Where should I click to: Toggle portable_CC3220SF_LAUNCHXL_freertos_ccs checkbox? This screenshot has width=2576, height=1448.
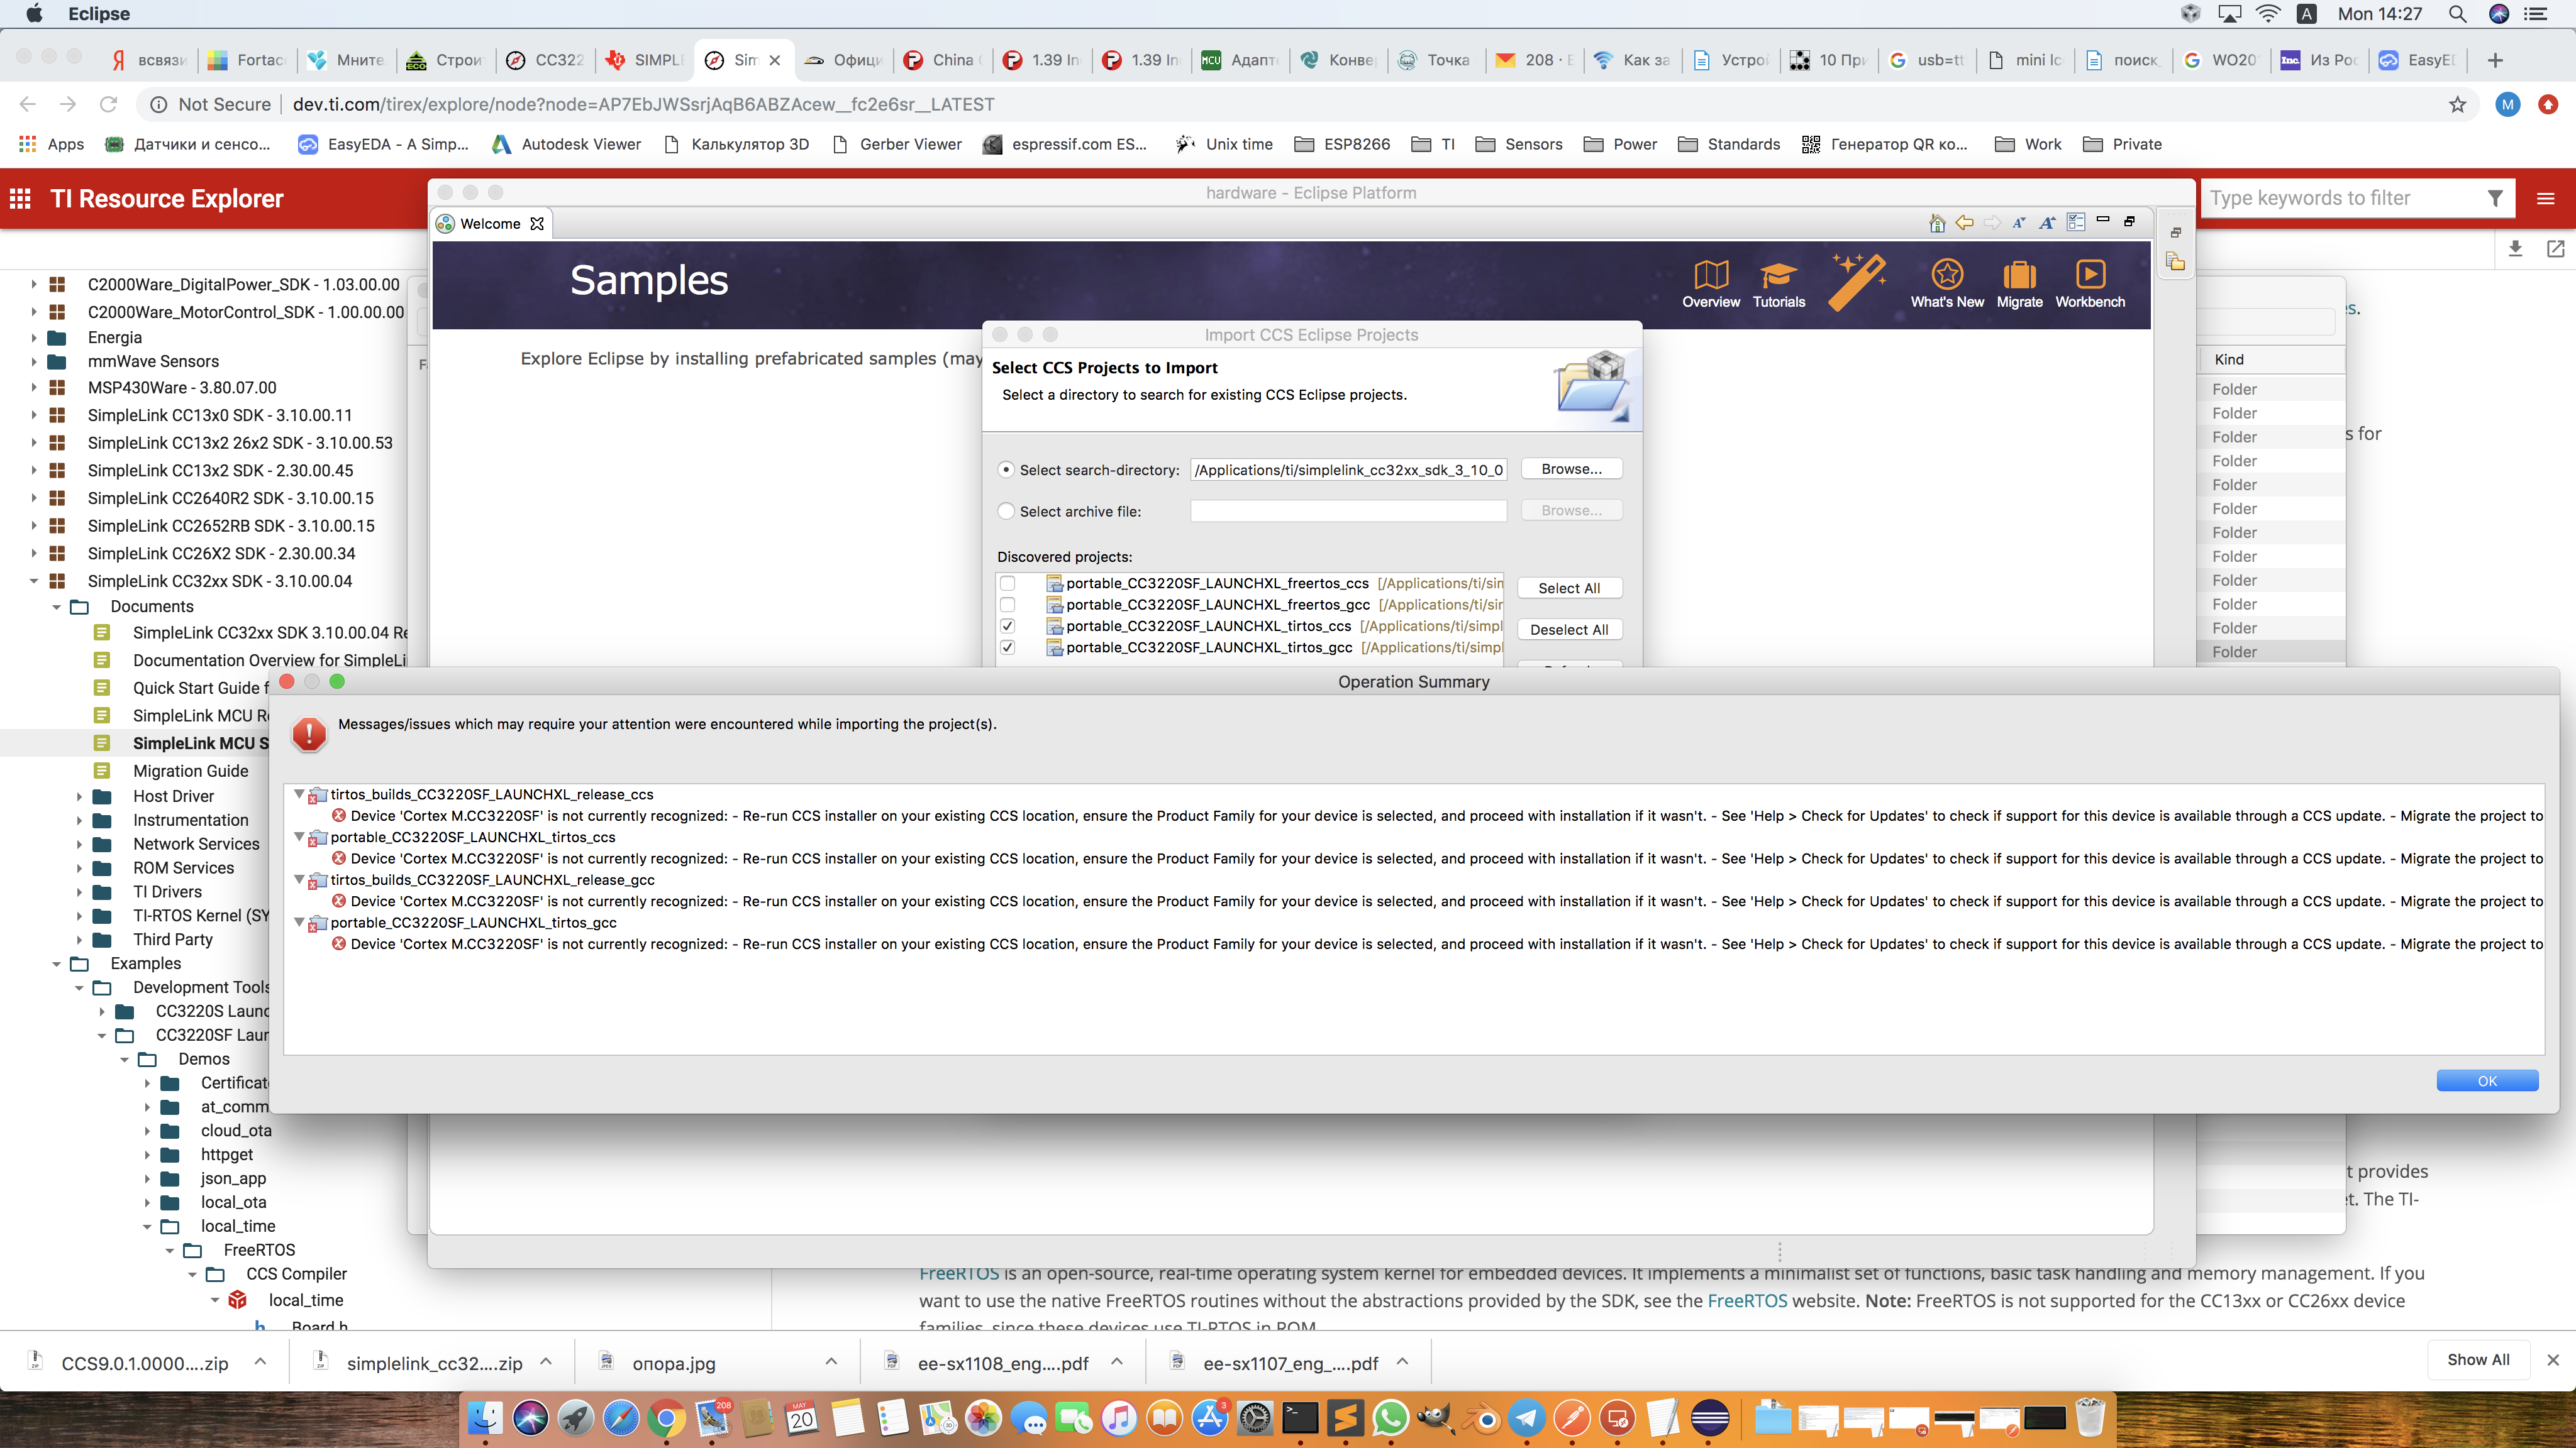pos(1007,584)
